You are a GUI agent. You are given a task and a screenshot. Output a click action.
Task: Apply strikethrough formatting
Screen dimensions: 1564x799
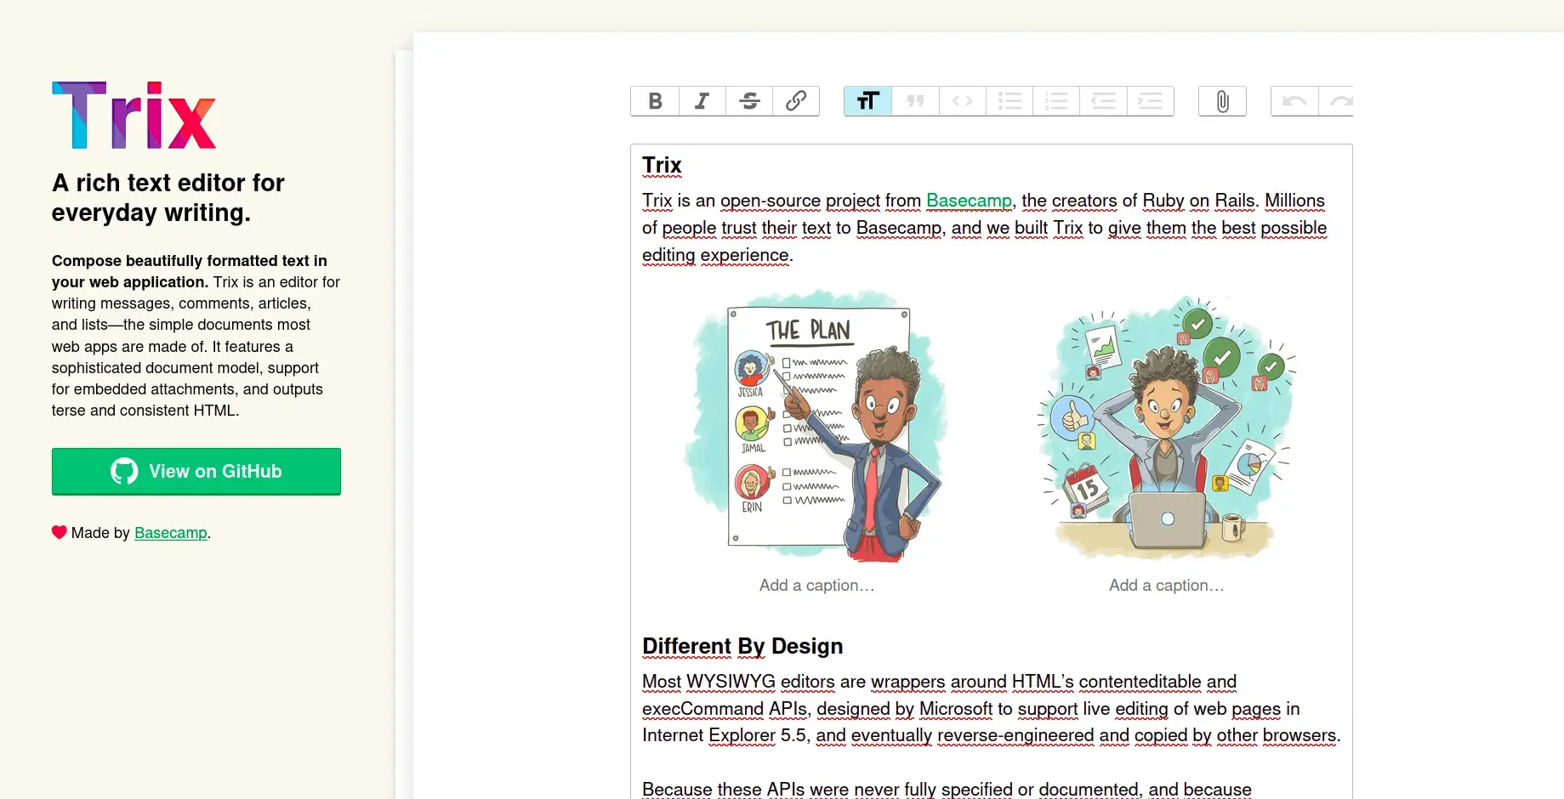749,101
